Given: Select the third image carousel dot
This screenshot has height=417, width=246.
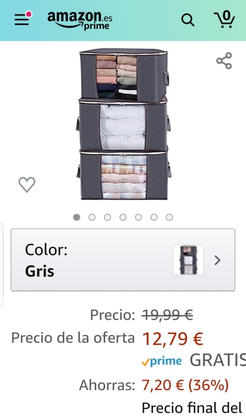Looking at the screenshot, I should tap(107, 217).
